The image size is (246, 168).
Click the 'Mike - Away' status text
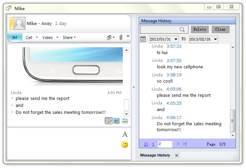[39, 24]
